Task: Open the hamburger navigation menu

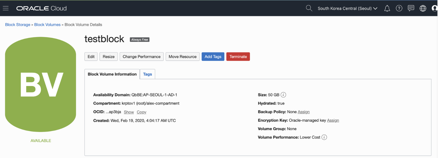Action: click(x=6, y=8)
